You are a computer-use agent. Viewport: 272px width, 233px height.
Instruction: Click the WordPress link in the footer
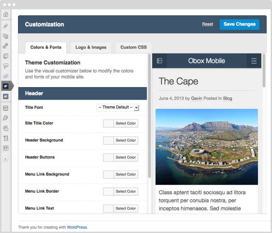point(77,227)
